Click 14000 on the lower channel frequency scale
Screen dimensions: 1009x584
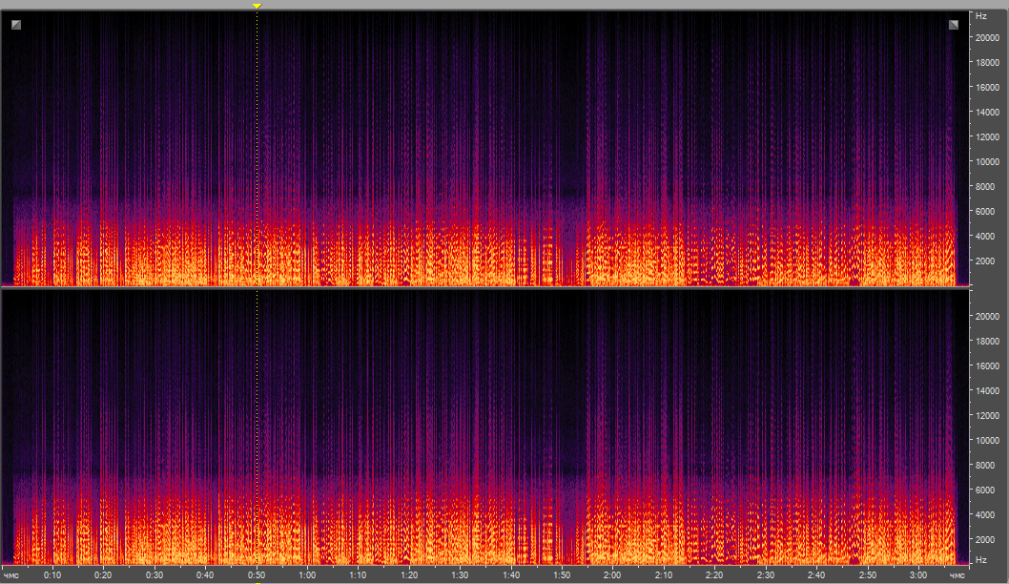click(x=988, y=391)
